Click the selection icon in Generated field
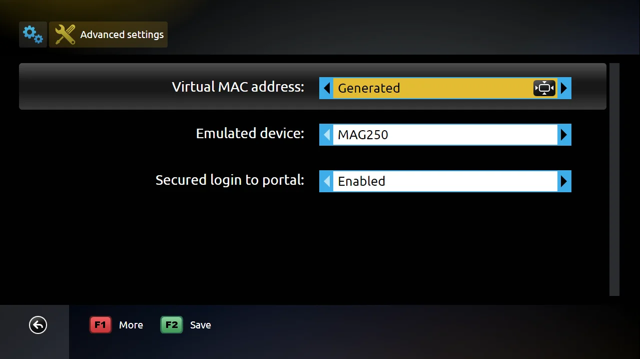This screenshot has height=359, width=640. pyautogui.click(x=544, y=88)
